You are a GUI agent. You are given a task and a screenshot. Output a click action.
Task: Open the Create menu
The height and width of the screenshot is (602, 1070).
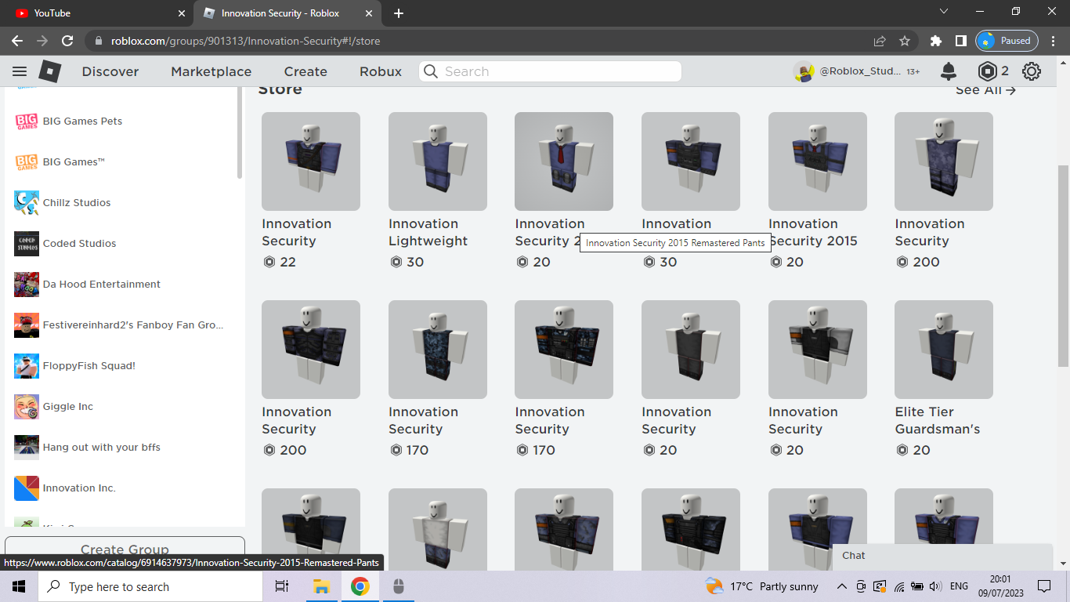pyautogui.click(x=305, y=71)
